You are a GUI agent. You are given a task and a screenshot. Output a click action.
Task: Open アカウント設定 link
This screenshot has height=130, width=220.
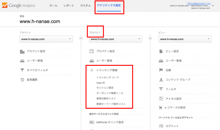(36, 51)
